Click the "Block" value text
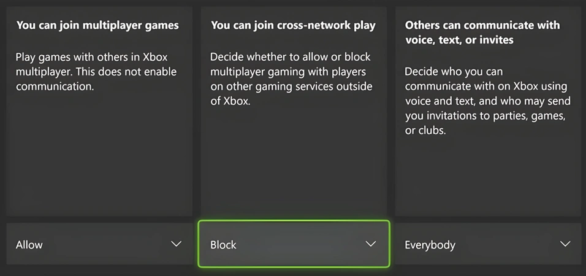The image size is (586, 276). (x=223, y=245)
